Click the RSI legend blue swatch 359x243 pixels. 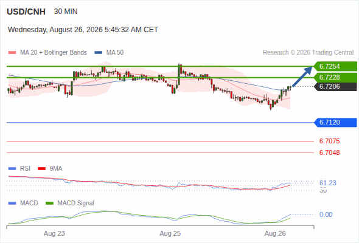(x=12, y=169)
